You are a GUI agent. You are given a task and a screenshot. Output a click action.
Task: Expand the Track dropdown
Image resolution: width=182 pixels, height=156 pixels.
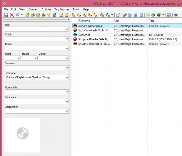coord(36,58)
